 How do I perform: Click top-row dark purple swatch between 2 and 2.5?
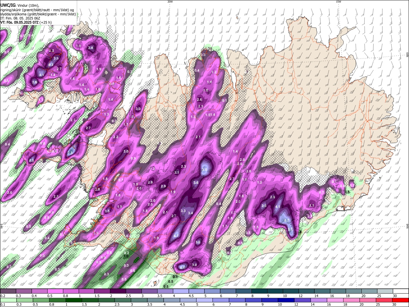coord(118,291)
